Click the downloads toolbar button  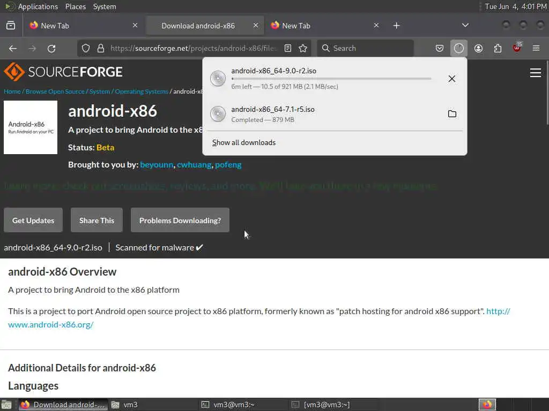pos(459,48)
